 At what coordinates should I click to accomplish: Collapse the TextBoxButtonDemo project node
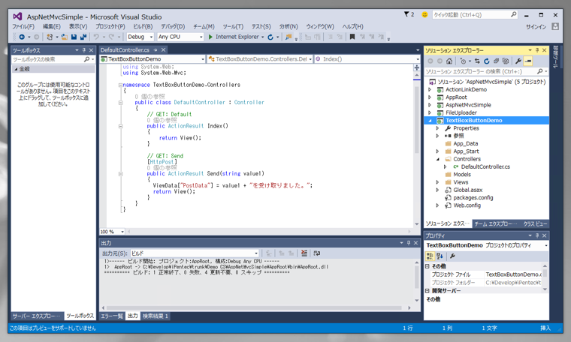[430, 121]
